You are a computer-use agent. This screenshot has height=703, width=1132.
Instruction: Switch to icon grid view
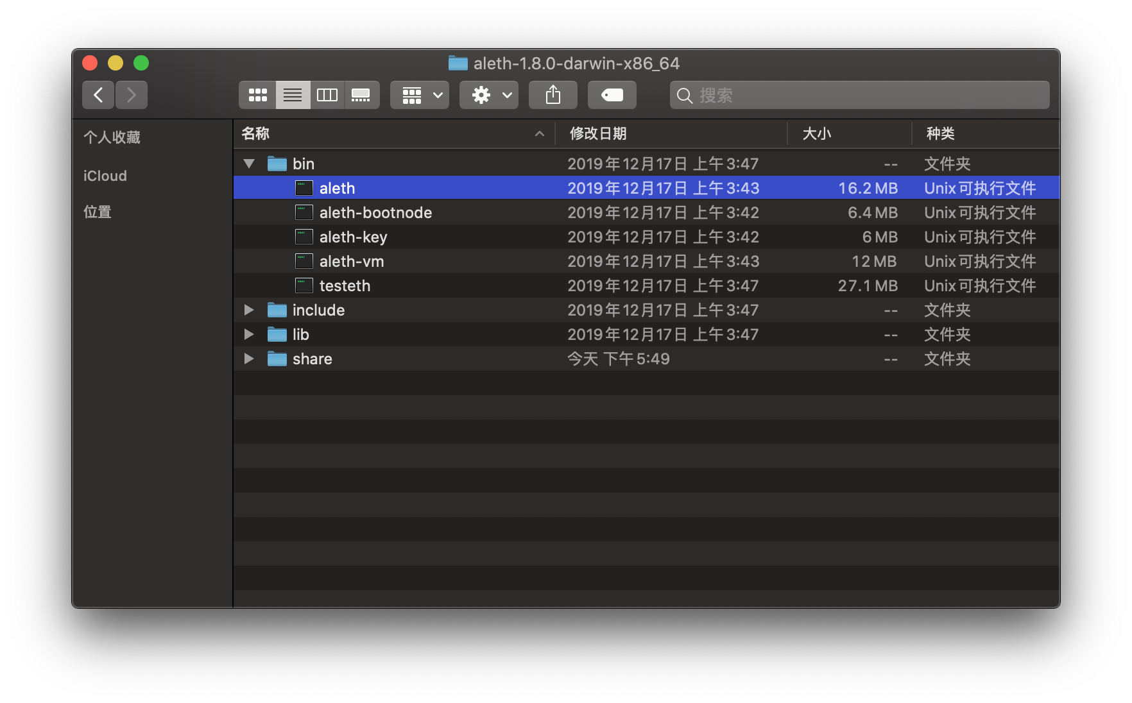[258, 95]
